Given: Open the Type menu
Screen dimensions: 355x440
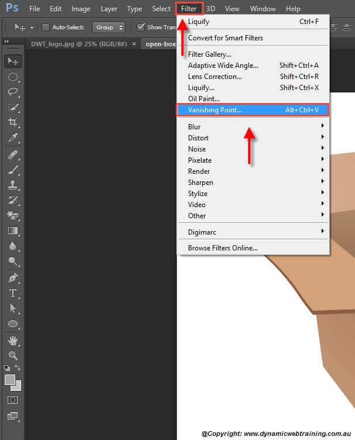Looking at the screenshot, I should [134, 9].
